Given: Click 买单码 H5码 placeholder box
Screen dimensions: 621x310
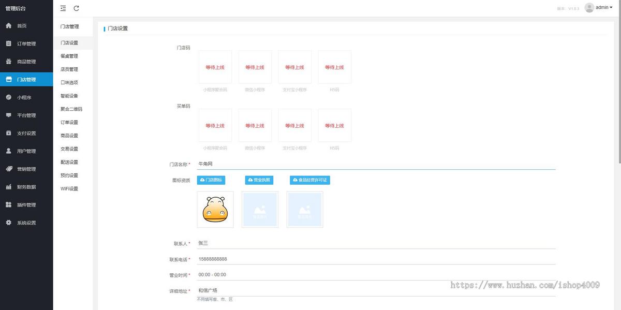Looking at the screenshot, I should point(335,126).
